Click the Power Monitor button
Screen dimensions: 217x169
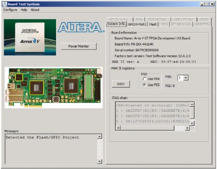pyautogui.click(x=79, y=46)
